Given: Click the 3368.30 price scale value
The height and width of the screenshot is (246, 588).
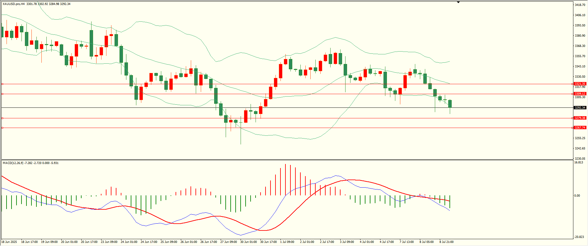Looking at the screenshot, I should click(x=580, y=46).
